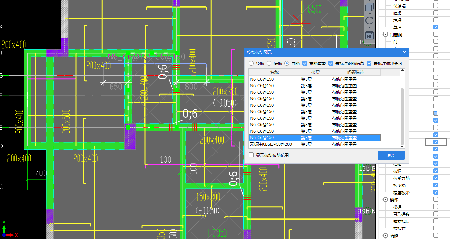Click the 800 dimension text on drawing

click(x=191, y=87)
